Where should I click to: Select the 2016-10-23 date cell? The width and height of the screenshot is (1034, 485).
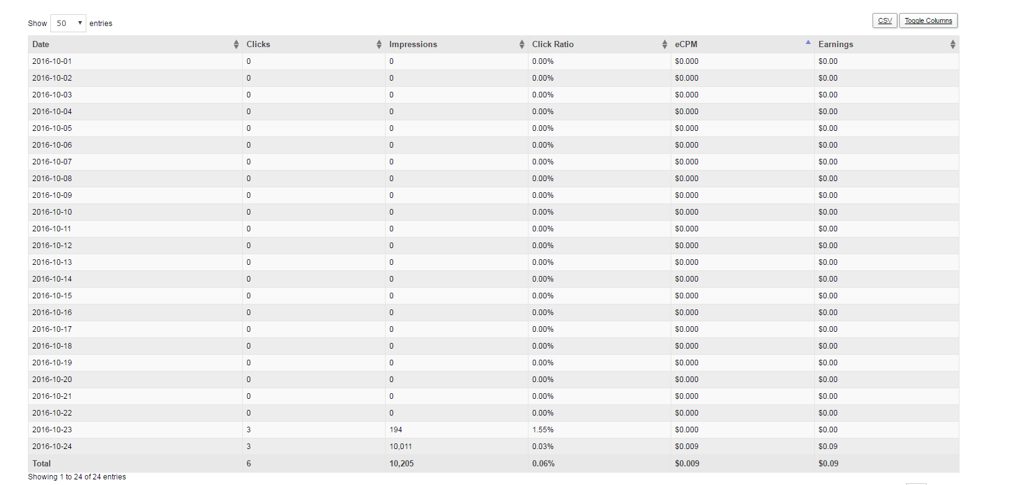[x=52, y=430]
